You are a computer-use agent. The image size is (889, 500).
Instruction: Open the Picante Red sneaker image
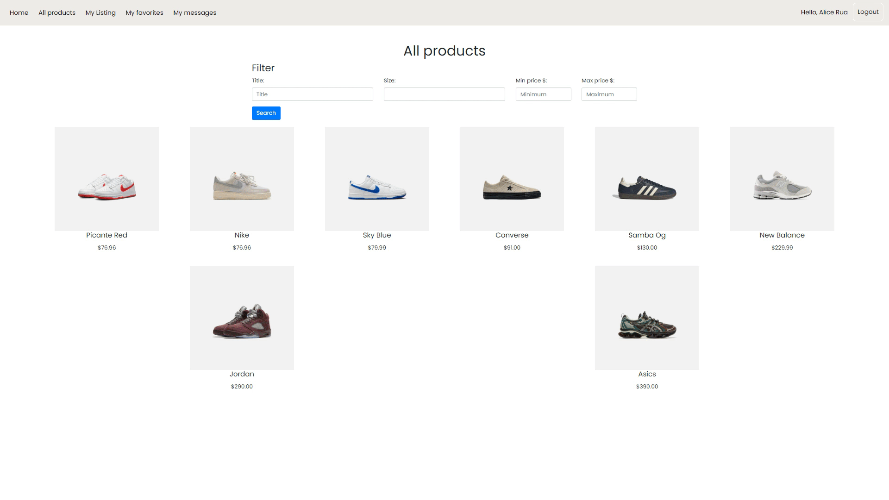pyautogui.click(x=106, y=179)
